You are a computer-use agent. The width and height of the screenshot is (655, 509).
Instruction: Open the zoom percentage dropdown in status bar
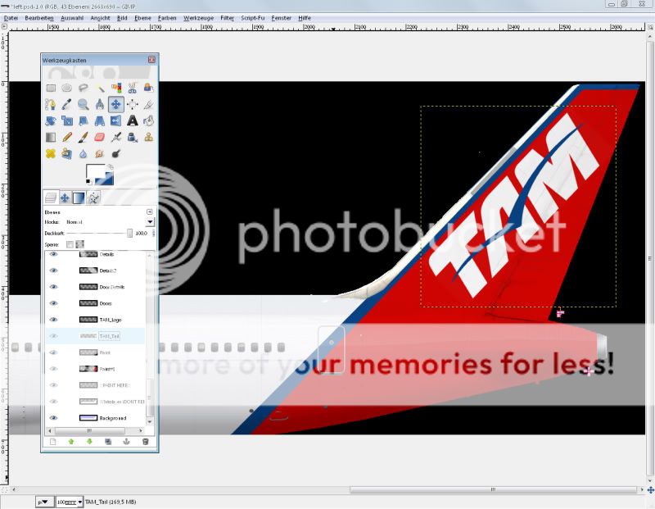pos(79,501)
